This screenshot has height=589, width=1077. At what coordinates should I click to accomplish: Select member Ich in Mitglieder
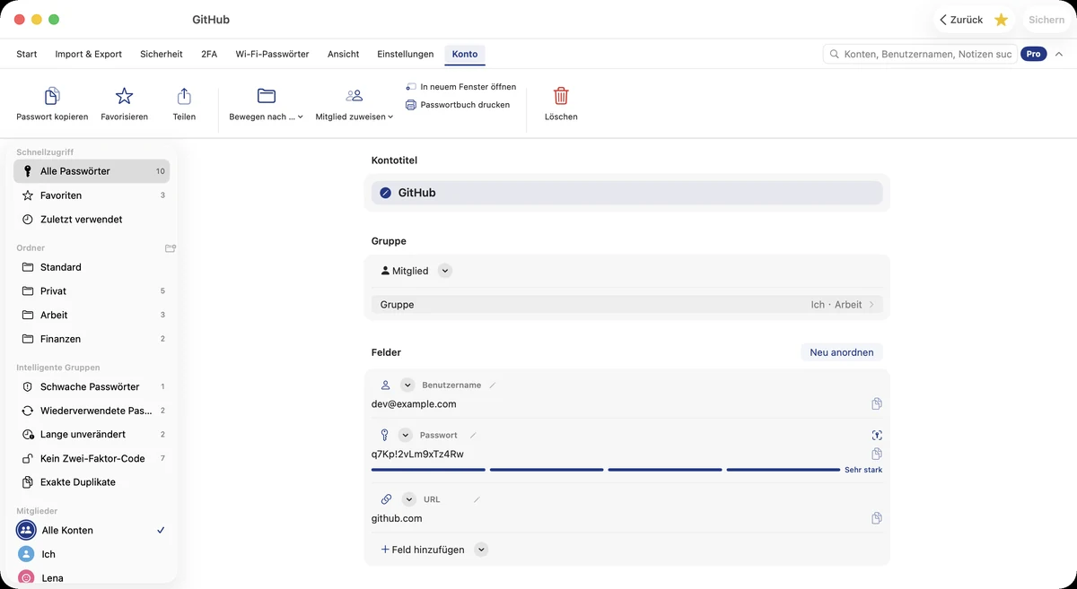(x=92, y=554)
